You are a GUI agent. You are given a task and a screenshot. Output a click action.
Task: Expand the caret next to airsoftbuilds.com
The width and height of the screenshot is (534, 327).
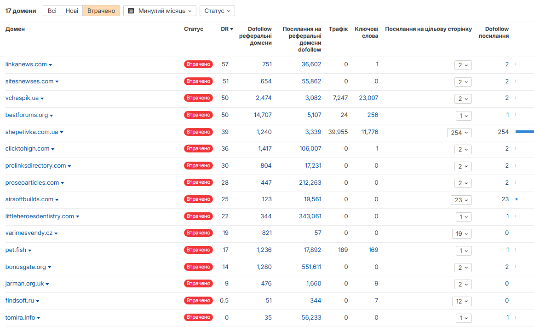(57, 200)
